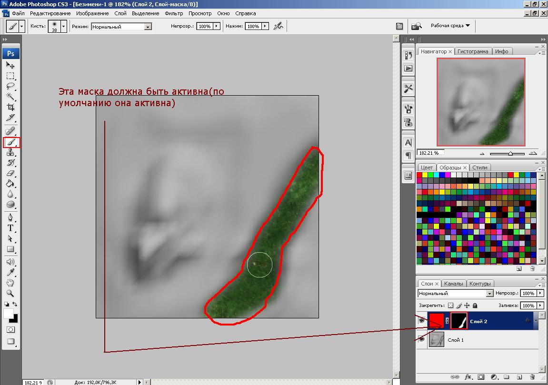This screenshot has width=548, height=385.
Task: Select the Move tool in the toolbox
Action: pos(10,65)
